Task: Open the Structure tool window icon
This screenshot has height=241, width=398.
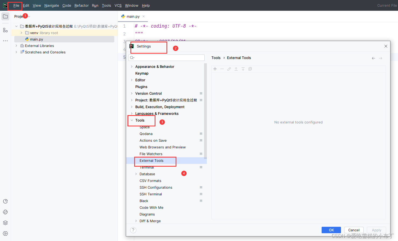Action: point(5,30)
